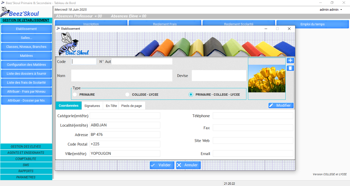Image resolution: width=350 pixels, height=186 pixels.
Task: Open Classes, Niveaux, Branches
Action: tap(26, 47)
